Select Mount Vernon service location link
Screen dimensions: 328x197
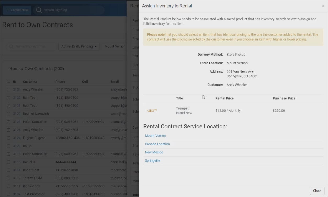click(x=155, y=136)
